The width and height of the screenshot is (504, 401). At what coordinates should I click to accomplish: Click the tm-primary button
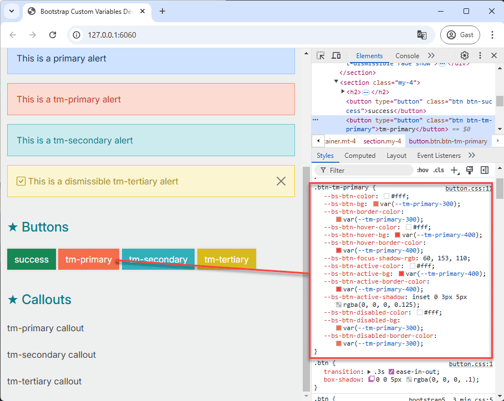click(x=88, y=259)
